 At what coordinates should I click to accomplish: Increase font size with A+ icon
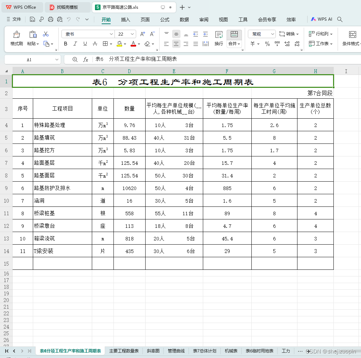[x=142, y=34]
